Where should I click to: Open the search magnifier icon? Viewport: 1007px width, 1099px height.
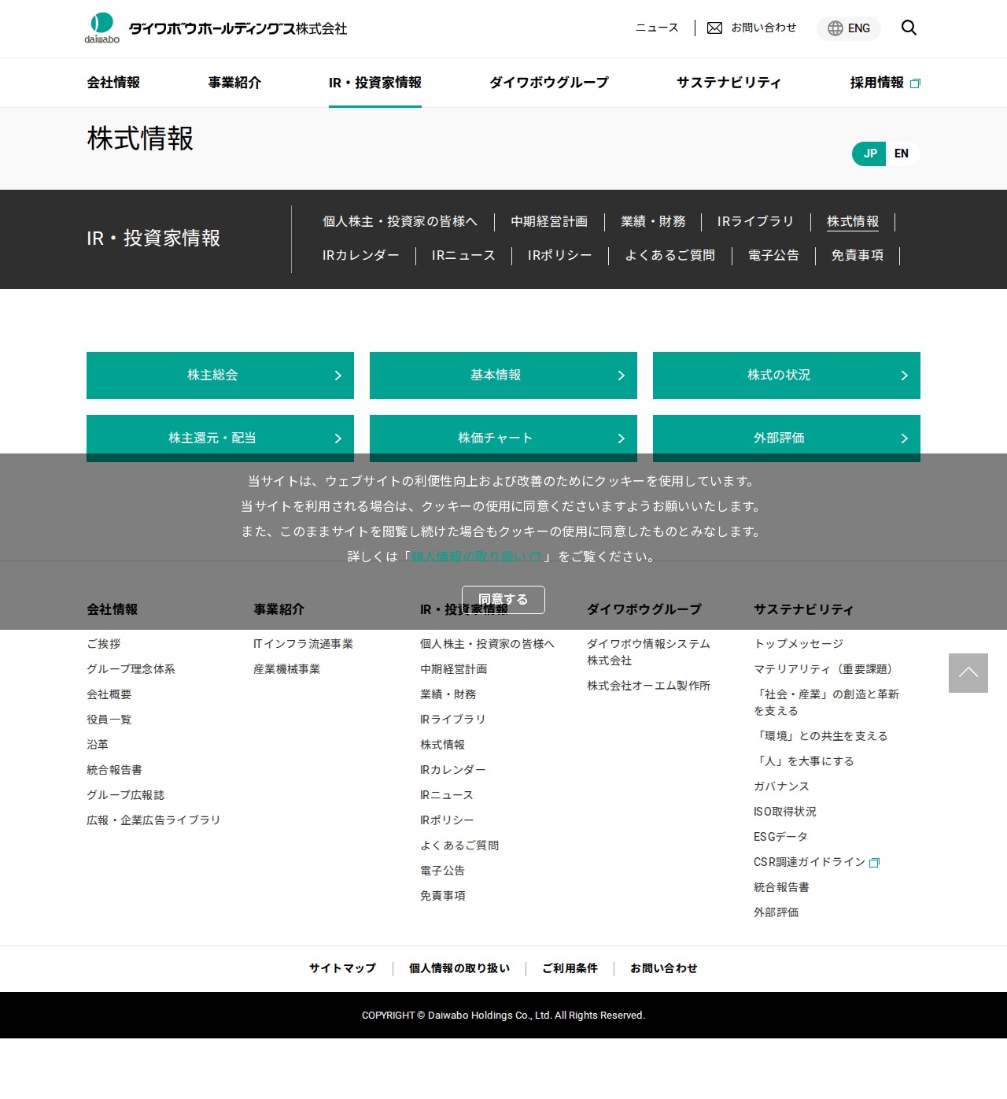click(909, 28)
